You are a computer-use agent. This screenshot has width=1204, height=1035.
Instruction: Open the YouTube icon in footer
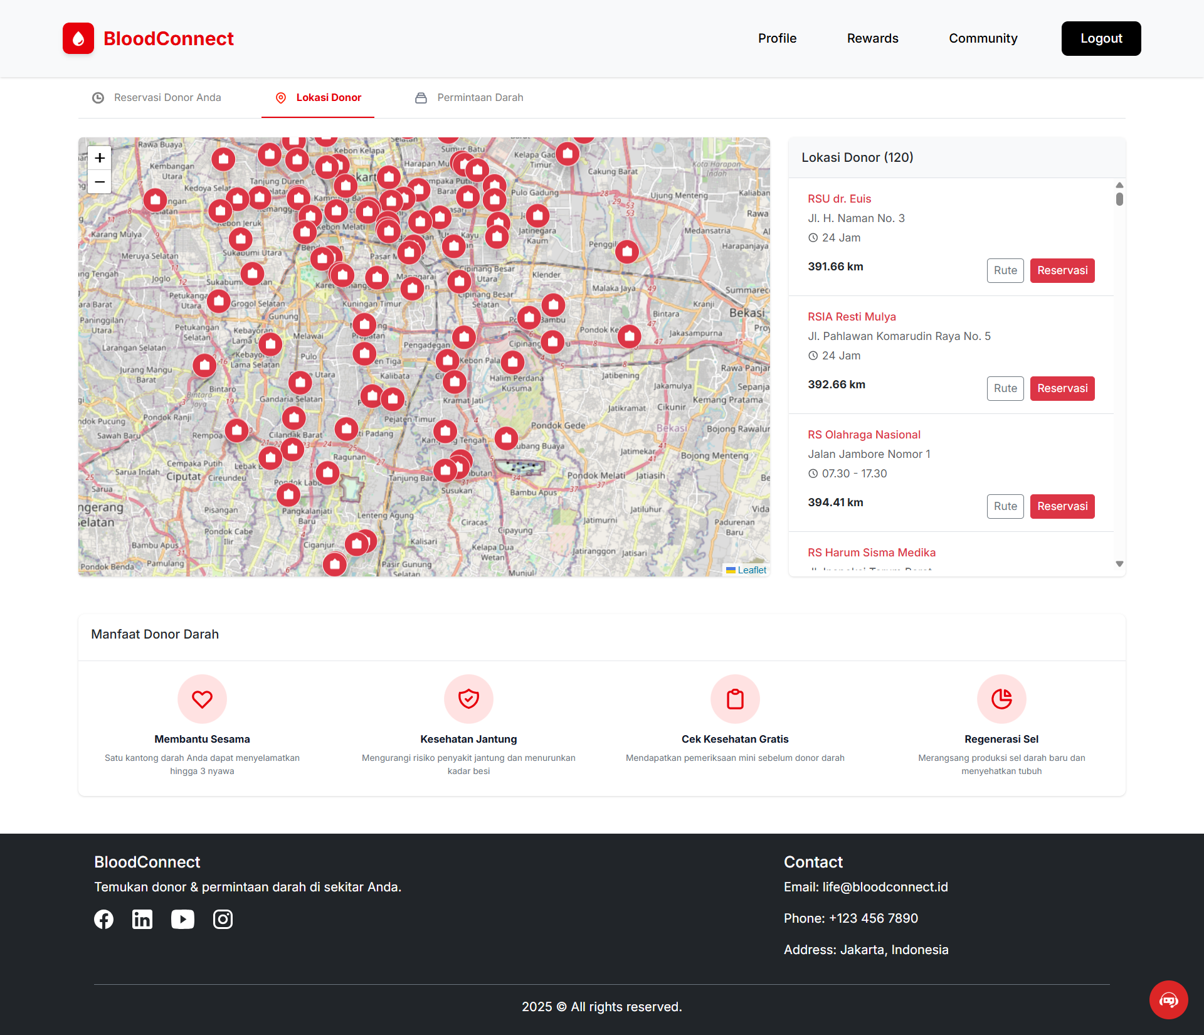click(182, 919)
